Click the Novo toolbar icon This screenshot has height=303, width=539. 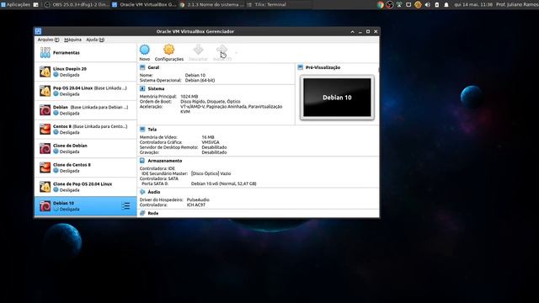(x=145, y=50)
